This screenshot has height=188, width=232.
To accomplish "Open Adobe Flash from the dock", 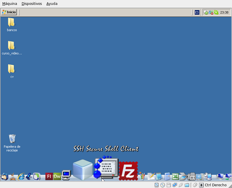I will (49, 176).
